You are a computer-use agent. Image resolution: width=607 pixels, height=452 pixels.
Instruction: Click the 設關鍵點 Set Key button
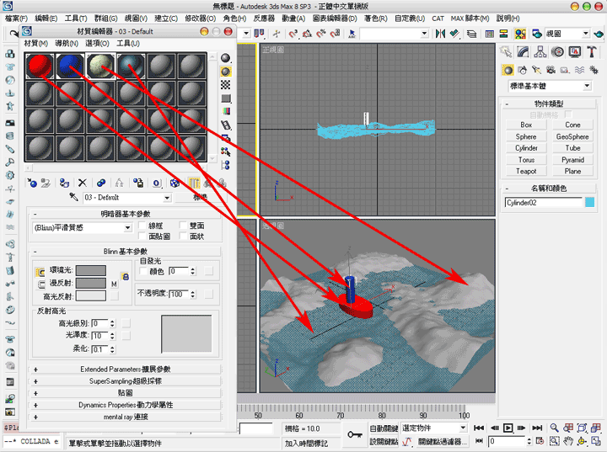pyautogui.click(x=384, y=441)
